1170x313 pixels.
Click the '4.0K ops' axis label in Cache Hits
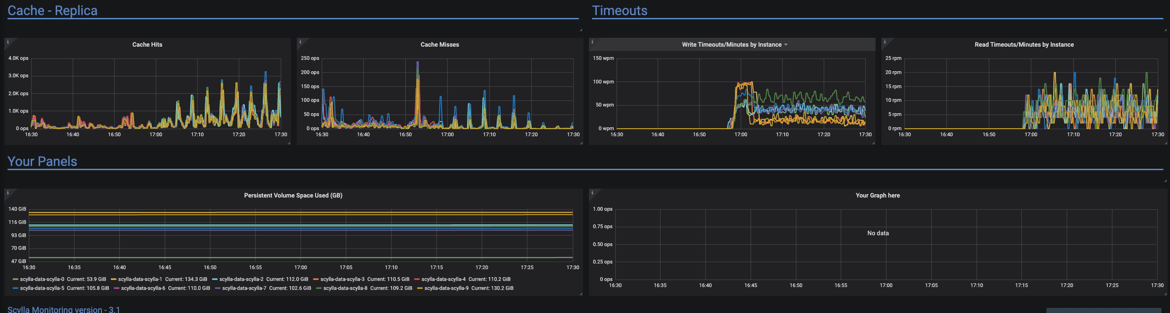click(x=18, y=58)
